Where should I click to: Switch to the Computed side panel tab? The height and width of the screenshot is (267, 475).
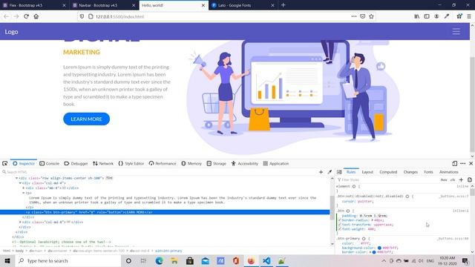[x=388, y=172]
